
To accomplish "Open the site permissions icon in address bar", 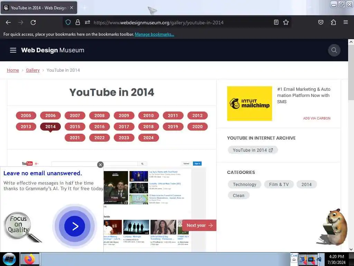I will (87, 22).
